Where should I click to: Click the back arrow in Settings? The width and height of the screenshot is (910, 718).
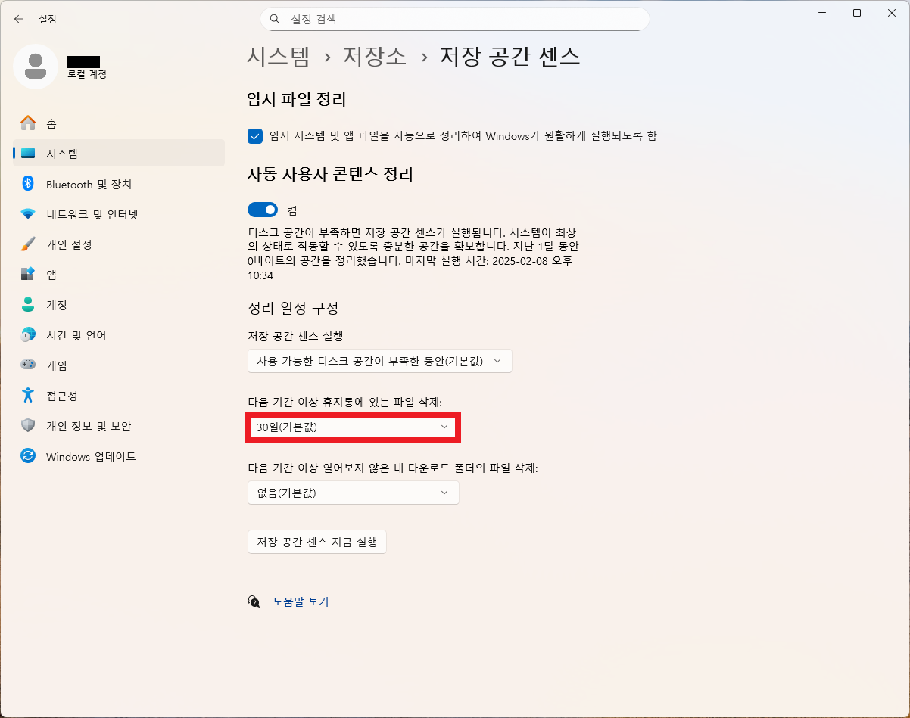pyautogui.click(x=19, y=19)
